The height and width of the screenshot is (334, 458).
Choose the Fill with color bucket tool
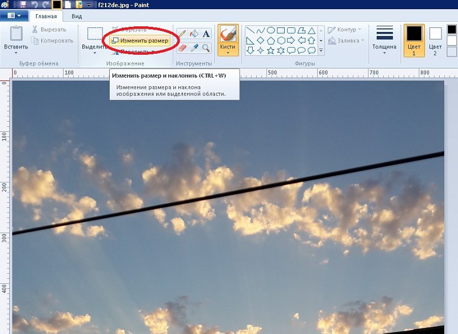point(194,34)
